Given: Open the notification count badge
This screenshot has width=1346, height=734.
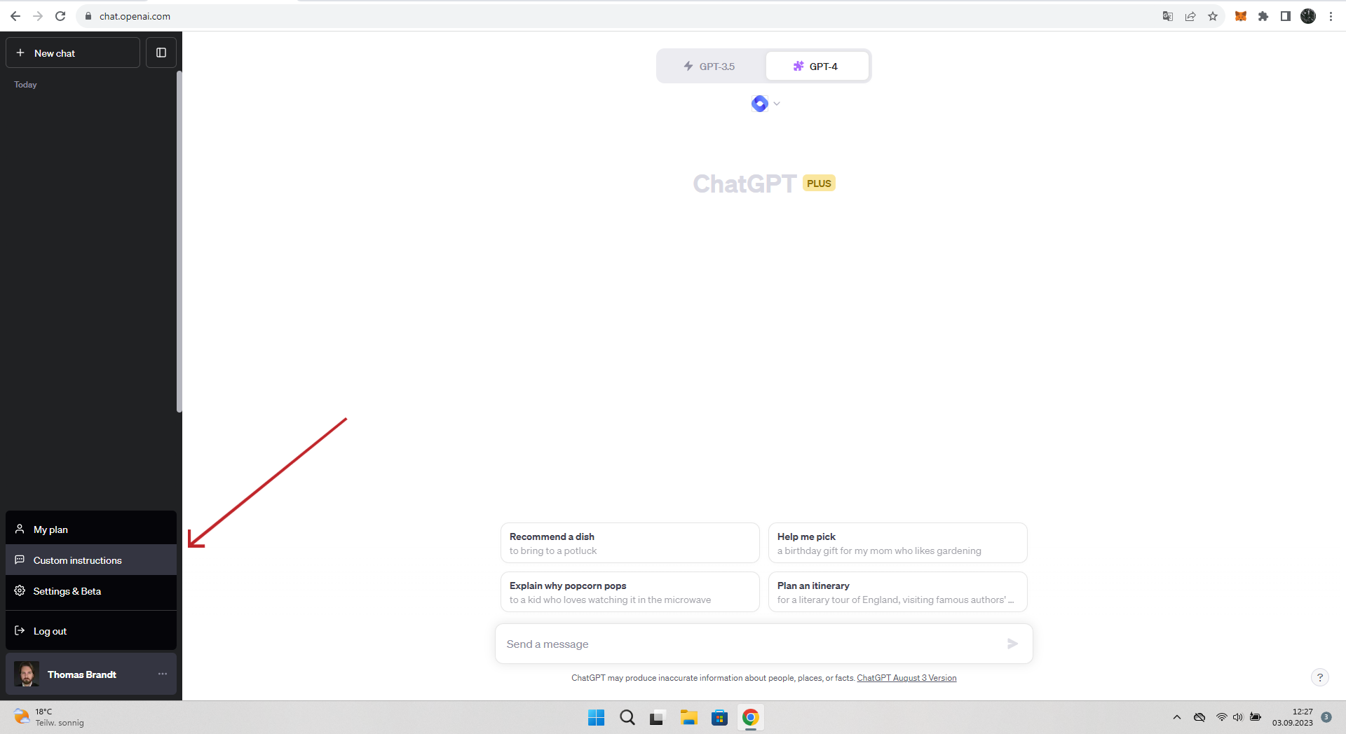Looking at the screenshot, I should [1326, 717].
